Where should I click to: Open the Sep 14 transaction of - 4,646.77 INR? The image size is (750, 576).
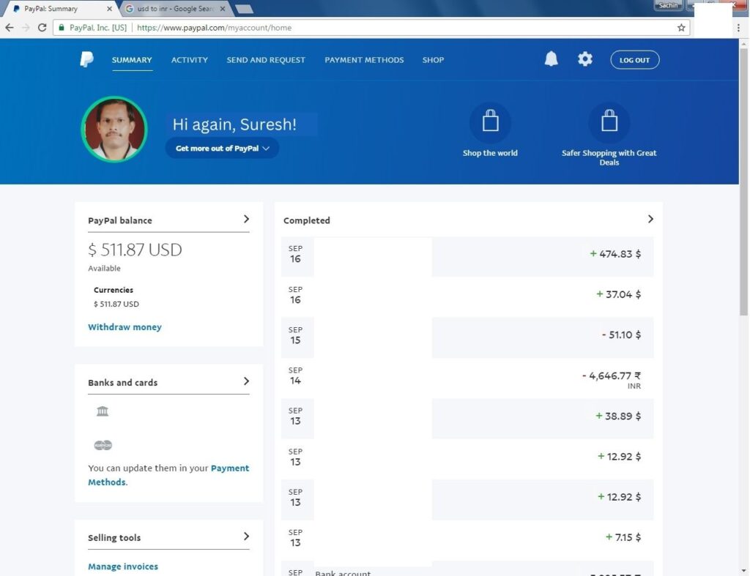pos(467,378)
